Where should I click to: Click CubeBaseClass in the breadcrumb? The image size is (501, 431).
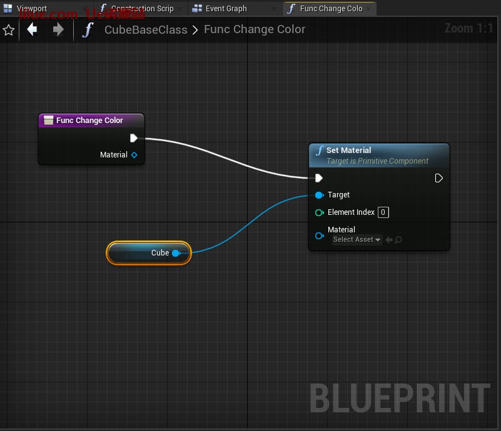[x=146, y=30]
